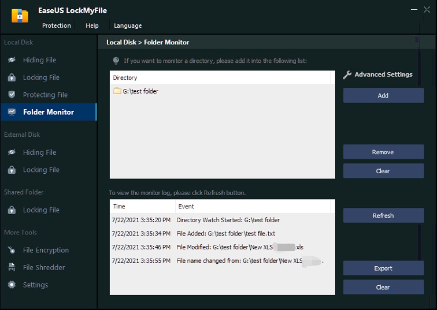Open Advanced Settings
This screenshot has width=437, height=310.
tap(378, 74)
